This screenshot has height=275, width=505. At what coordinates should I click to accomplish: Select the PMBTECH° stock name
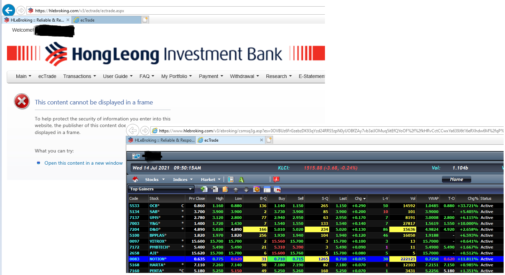(160, 247)
